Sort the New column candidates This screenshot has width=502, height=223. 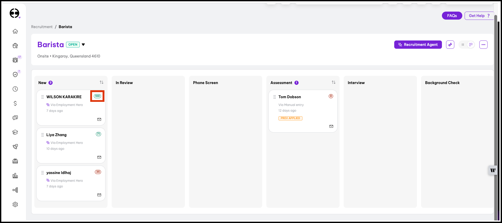coord(101,82)
